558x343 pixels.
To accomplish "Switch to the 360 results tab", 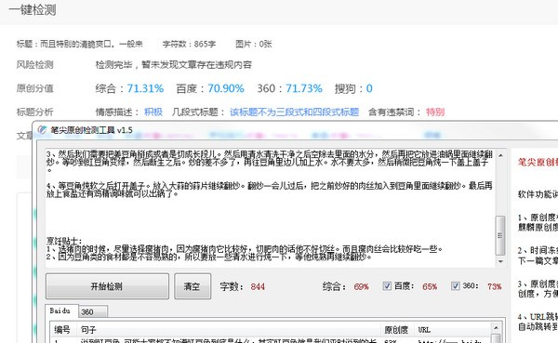I will coord(92,312).
